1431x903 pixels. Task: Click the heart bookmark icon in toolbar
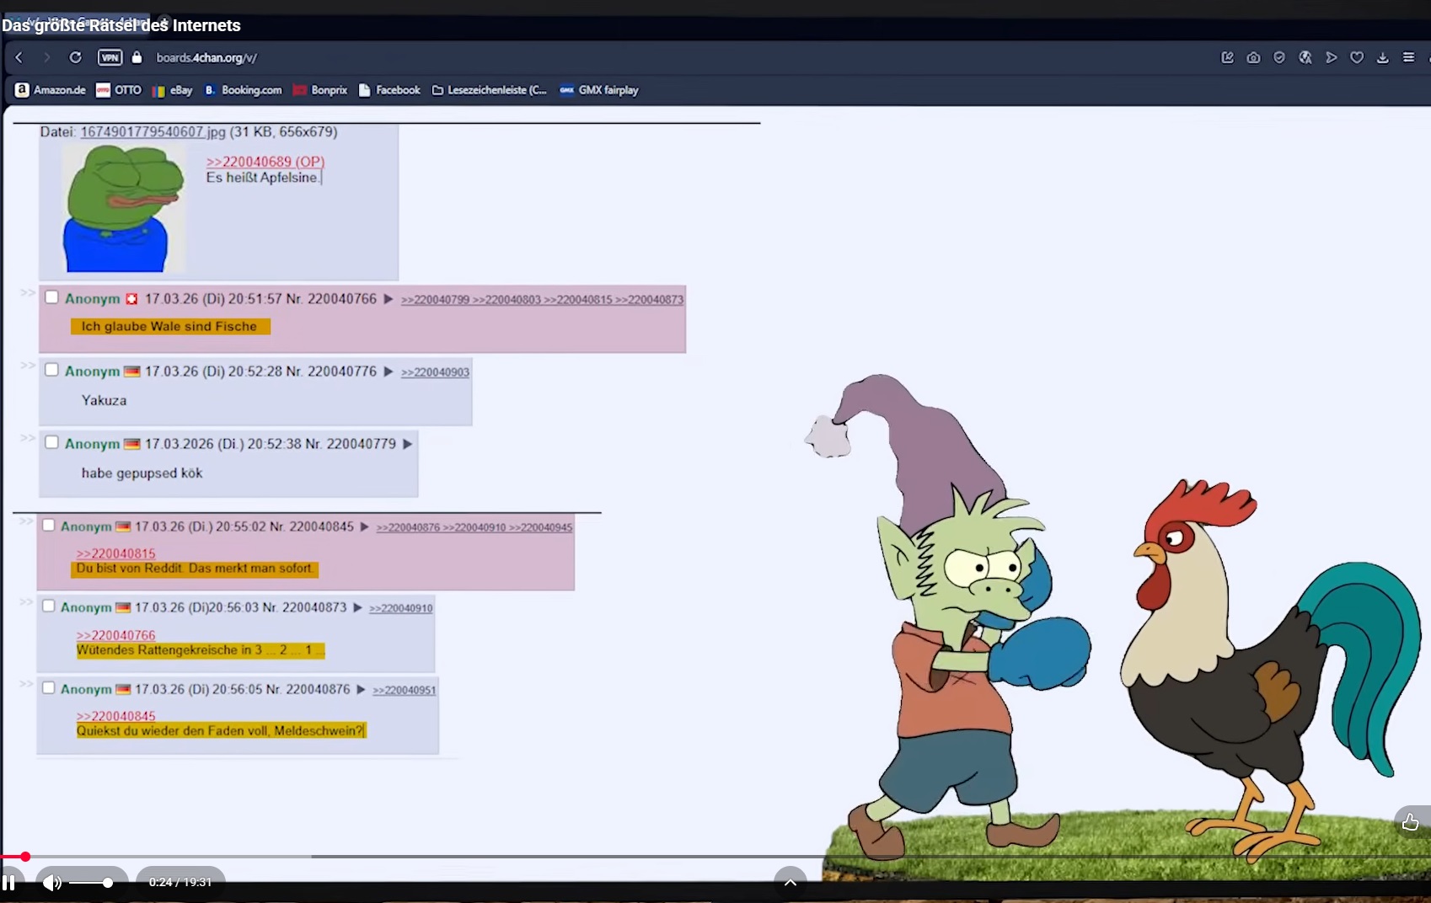click(1357, 57)
